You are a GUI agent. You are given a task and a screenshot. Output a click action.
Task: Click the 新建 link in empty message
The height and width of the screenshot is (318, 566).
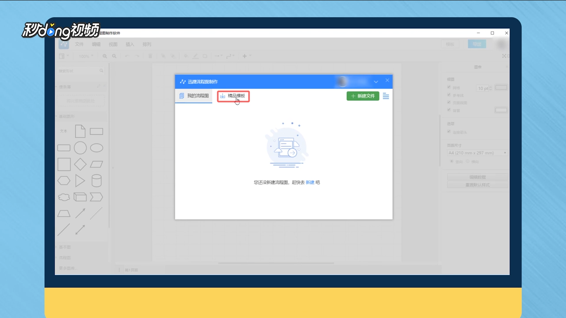[310, 182]
